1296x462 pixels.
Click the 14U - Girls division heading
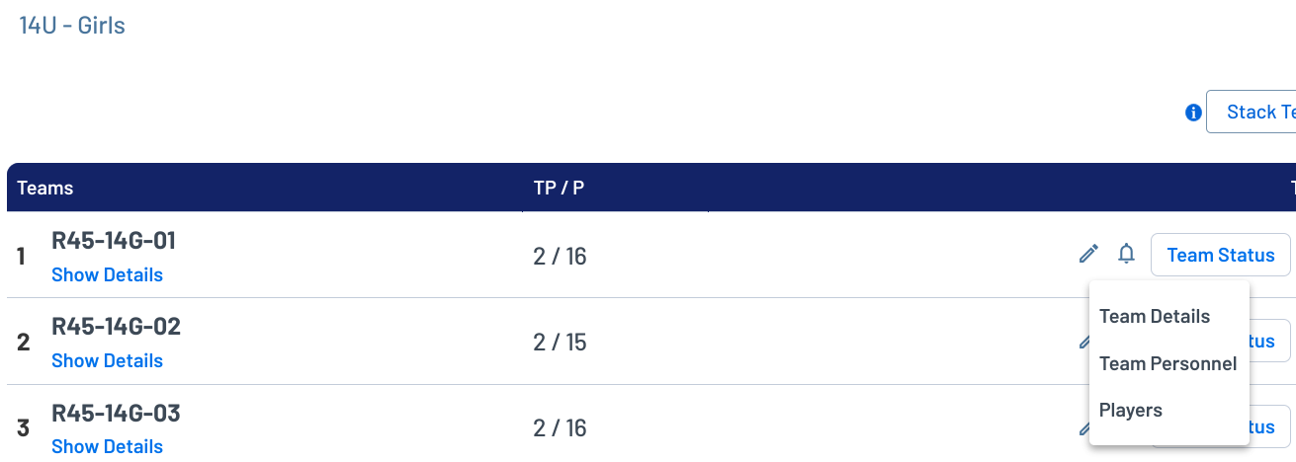click(72, 25)
